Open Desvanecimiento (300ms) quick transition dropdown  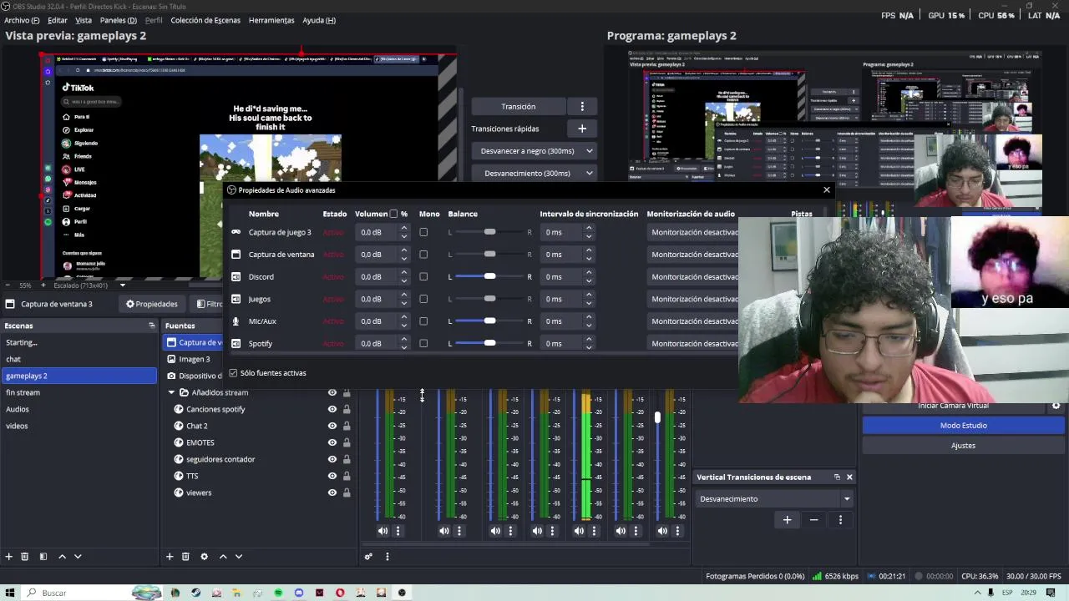tap(533, 173)
